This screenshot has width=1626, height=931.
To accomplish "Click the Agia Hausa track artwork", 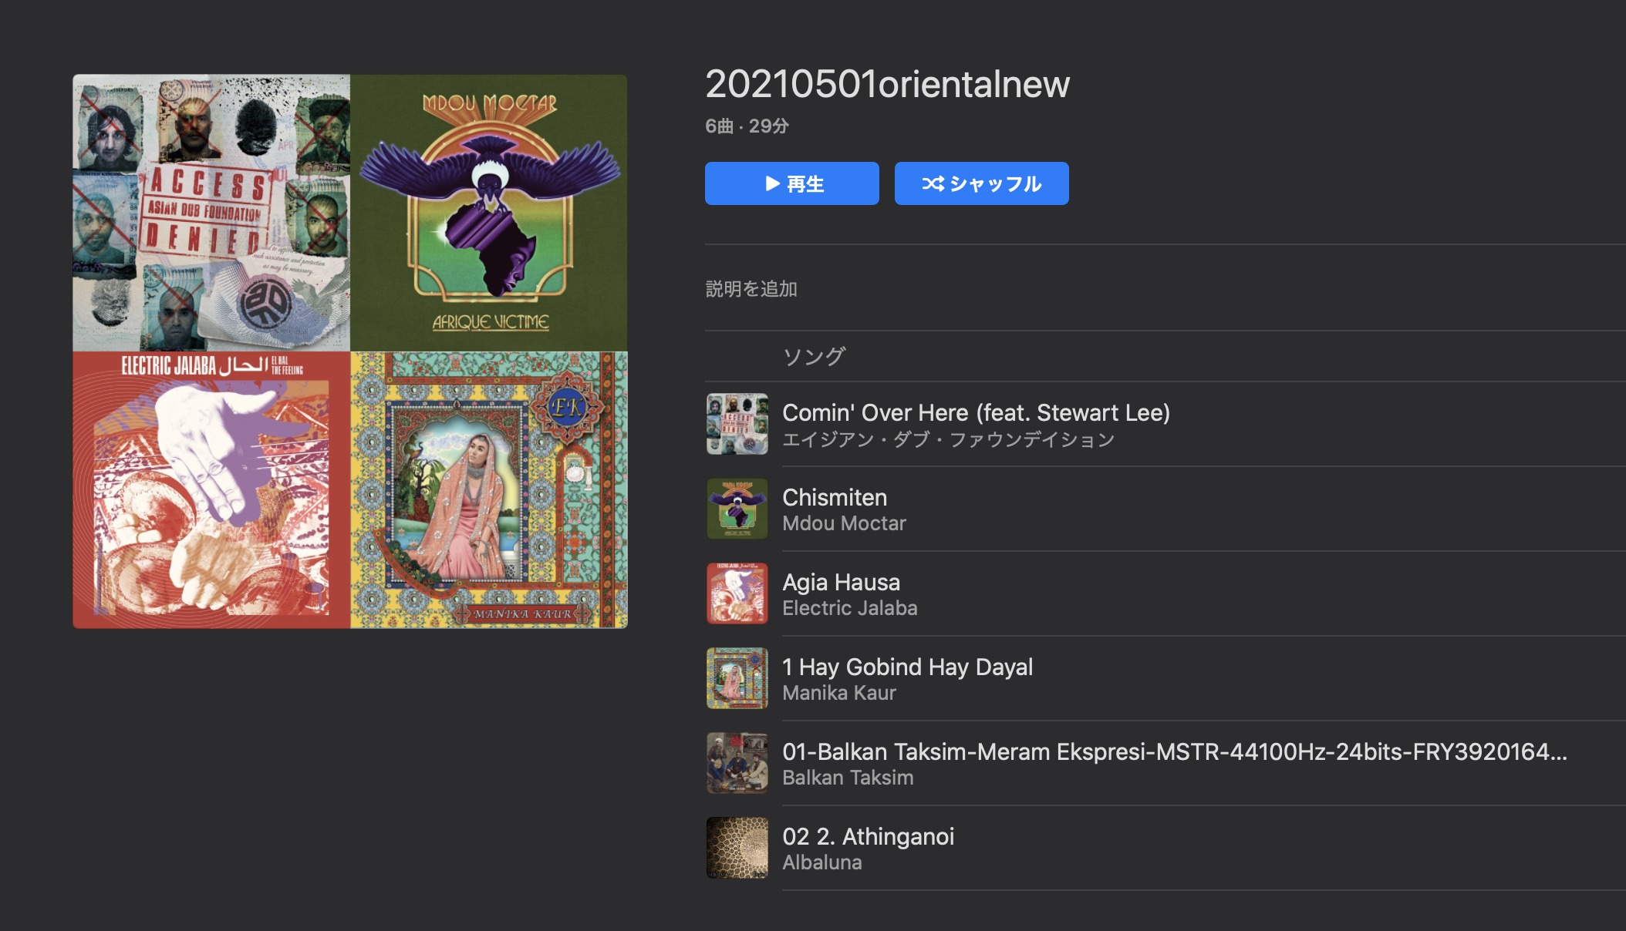I will click(737, 593).
